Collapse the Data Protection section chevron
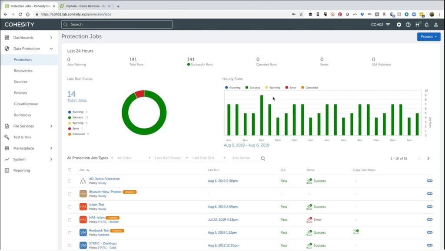Screen dimensions: 445x251 [51, 49]
